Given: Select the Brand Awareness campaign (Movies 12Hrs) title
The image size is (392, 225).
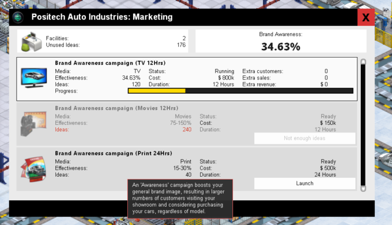Looking at the screenshot, I should pos(116,108).
